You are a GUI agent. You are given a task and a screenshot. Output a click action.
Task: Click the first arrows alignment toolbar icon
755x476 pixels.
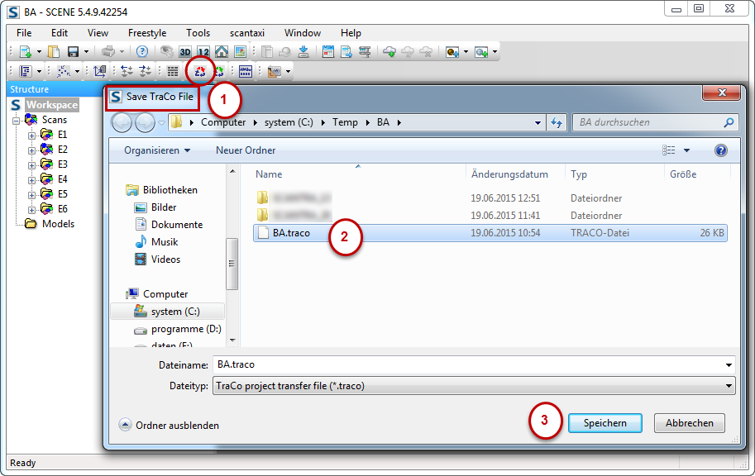coord(127,72)
